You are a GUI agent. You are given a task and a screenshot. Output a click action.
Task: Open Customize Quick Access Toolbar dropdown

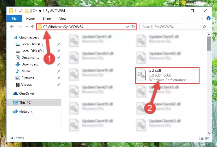coord(40,11)
